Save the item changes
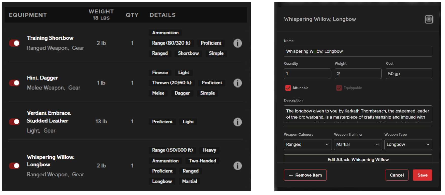This screenshot has height=195, width=445. click(422, 175)
